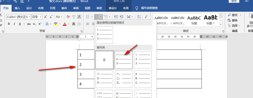Apply the red font color

click(65, 24)
